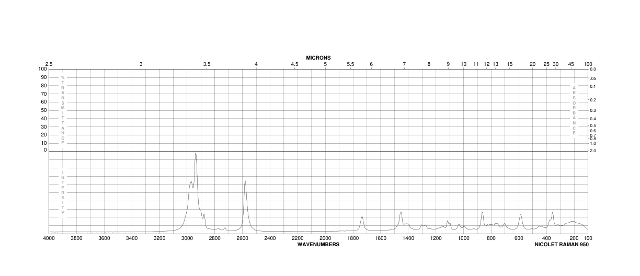The height and width of the screenshot is (276, 640).
Task: Click the 2.5 micron scale label
Action: point(49,64)
